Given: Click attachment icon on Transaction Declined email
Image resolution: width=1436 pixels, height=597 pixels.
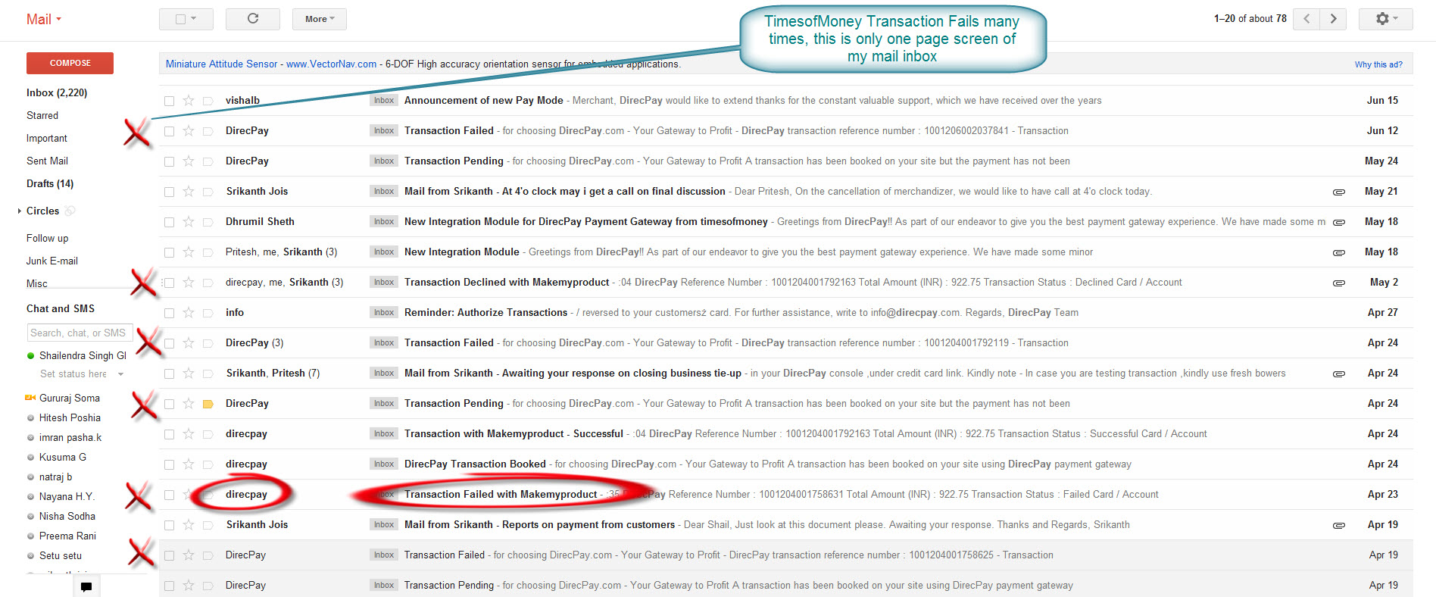Looking at the screenshot, I should (1339, 283).
